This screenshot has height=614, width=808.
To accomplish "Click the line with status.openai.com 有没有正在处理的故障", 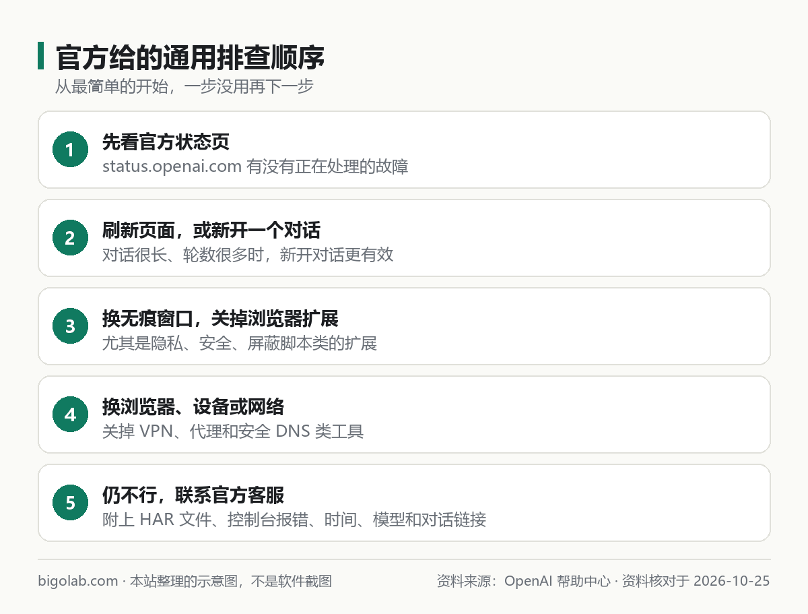I will (x=255, y=166).
